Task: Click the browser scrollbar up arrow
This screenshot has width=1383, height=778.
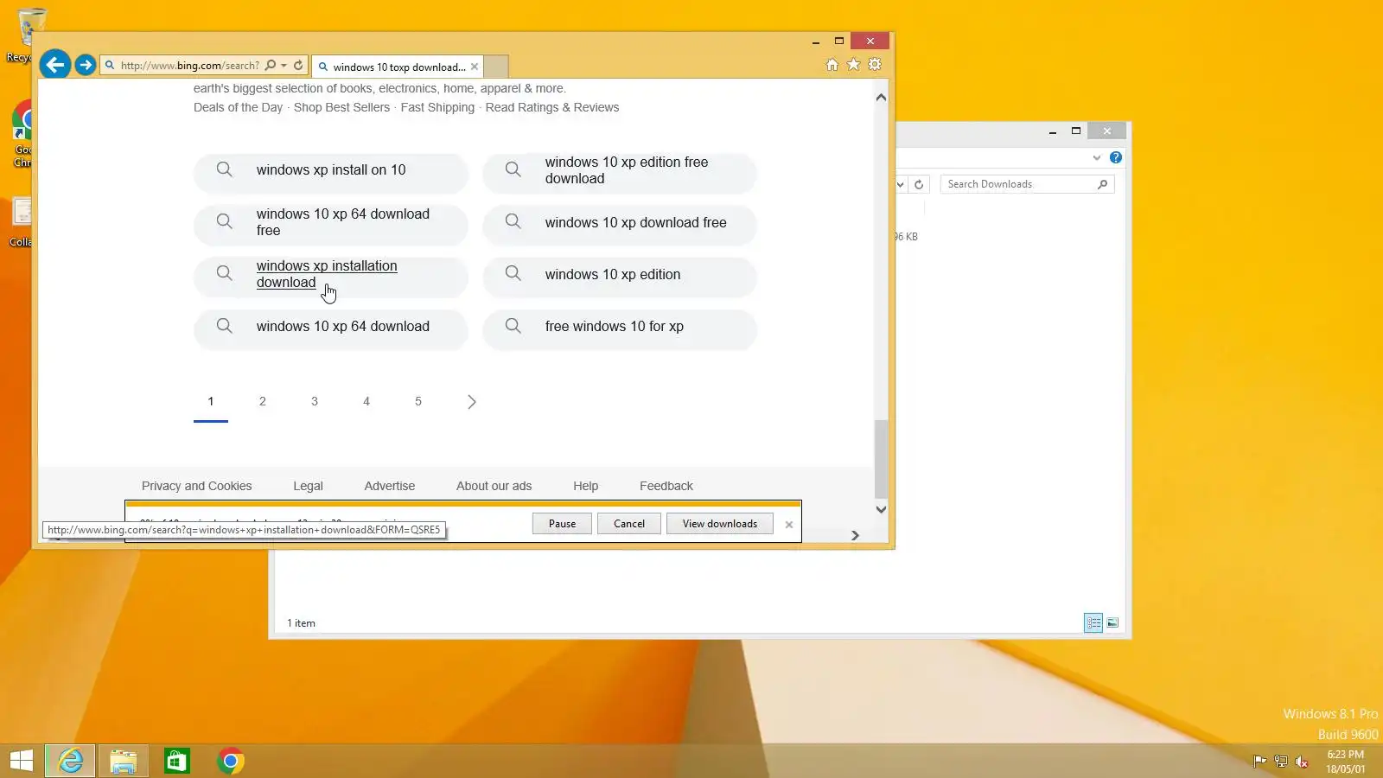Action: pos(881,98)
